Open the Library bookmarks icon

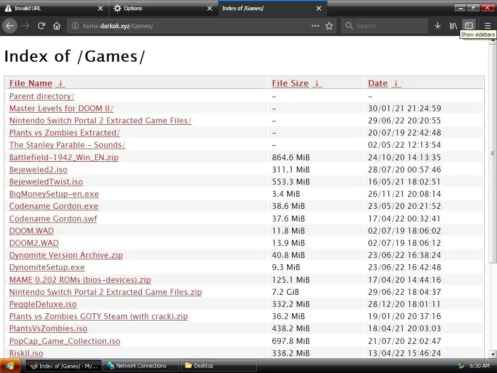(x=453, y=26)
